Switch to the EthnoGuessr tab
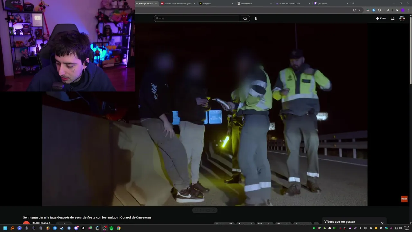 [x=254, y=3]
